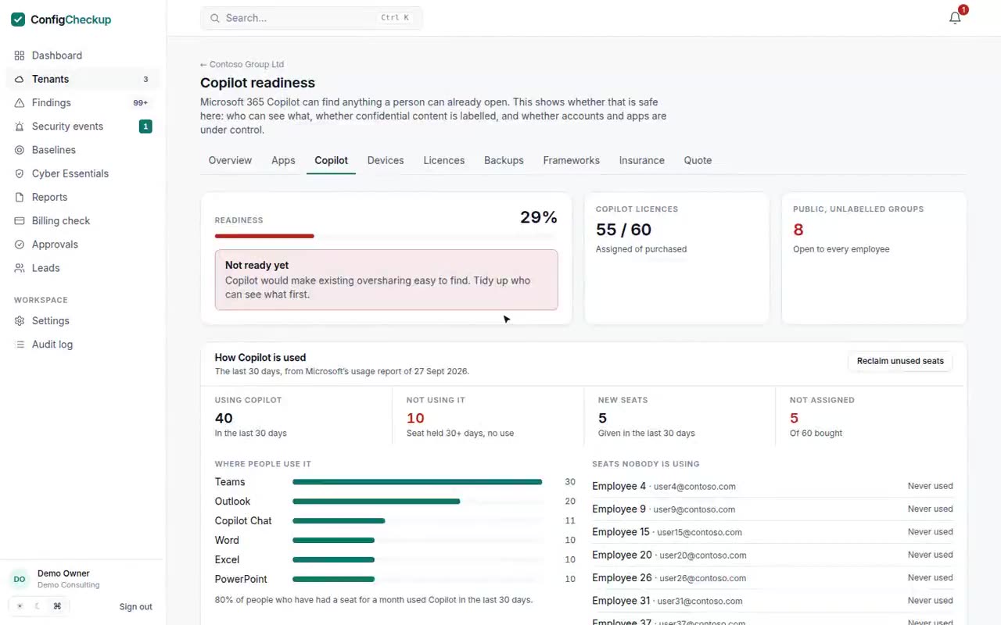Viewport: 1001px width, 625px height.
Task: Select the Copilot tab
Action: (x=332, y=160)
